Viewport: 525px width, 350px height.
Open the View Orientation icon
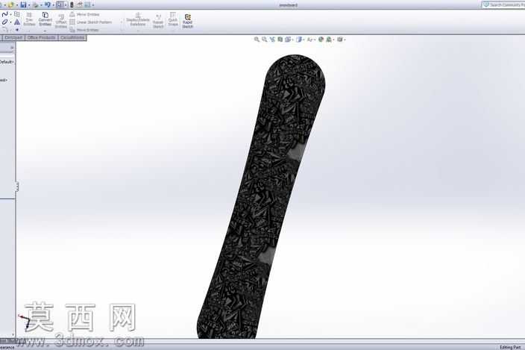[288, 40]
